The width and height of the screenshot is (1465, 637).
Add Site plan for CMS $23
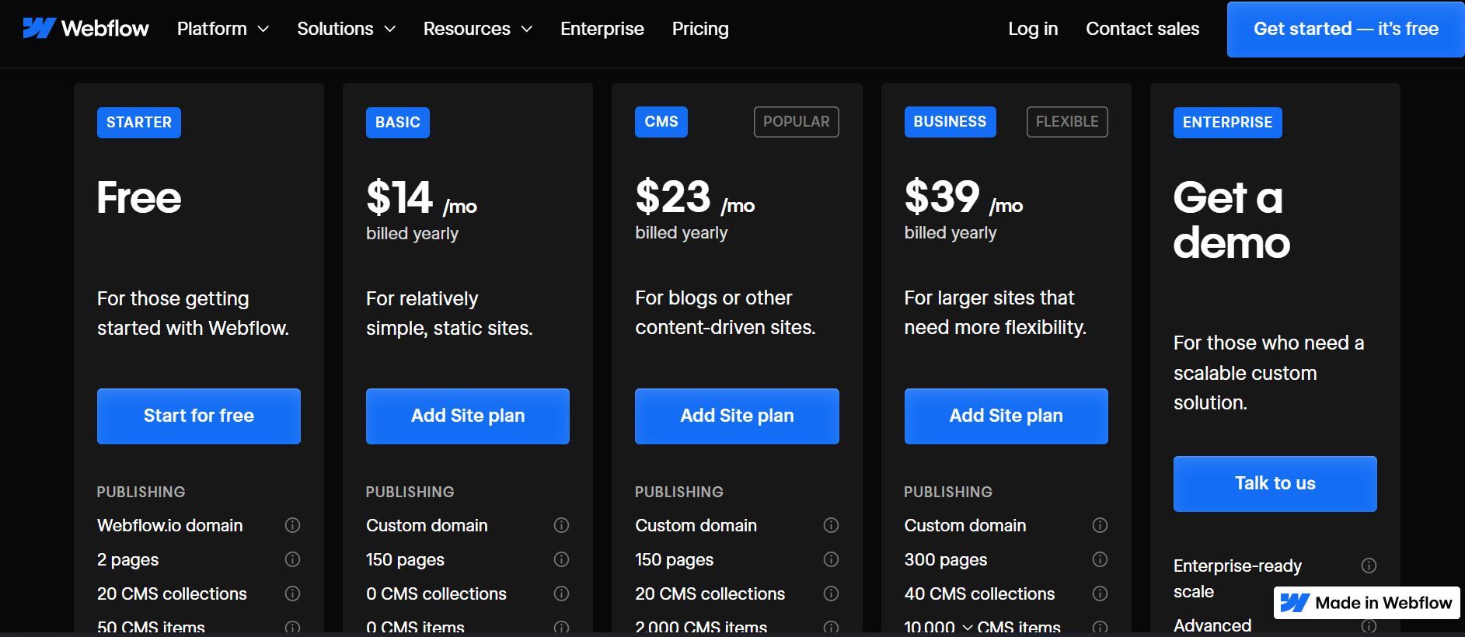point(737,416)
